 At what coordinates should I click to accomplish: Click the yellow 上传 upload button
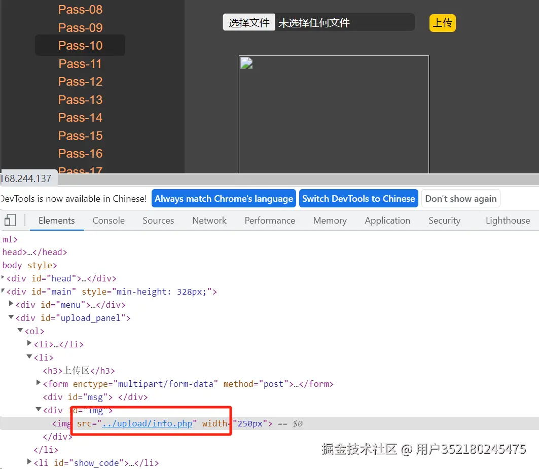point(443,23)
